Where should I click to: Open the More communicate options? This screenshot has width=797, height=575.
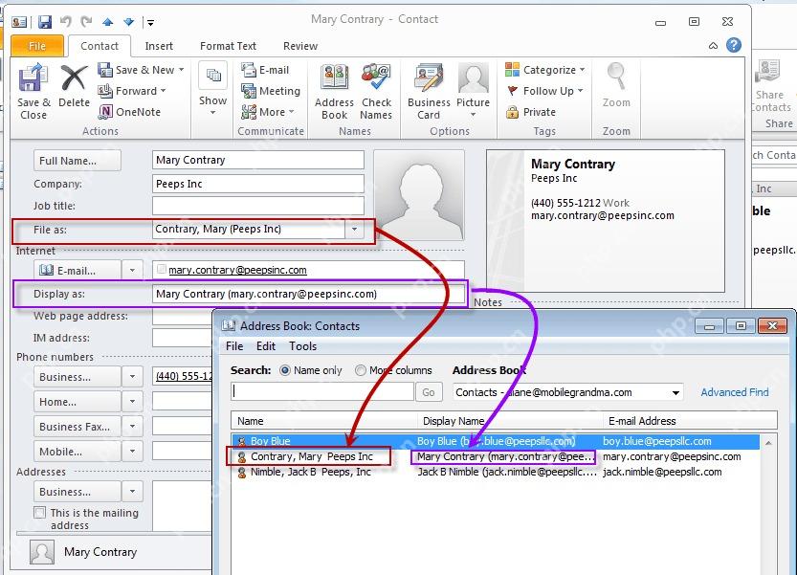click(x=268, y=112)
